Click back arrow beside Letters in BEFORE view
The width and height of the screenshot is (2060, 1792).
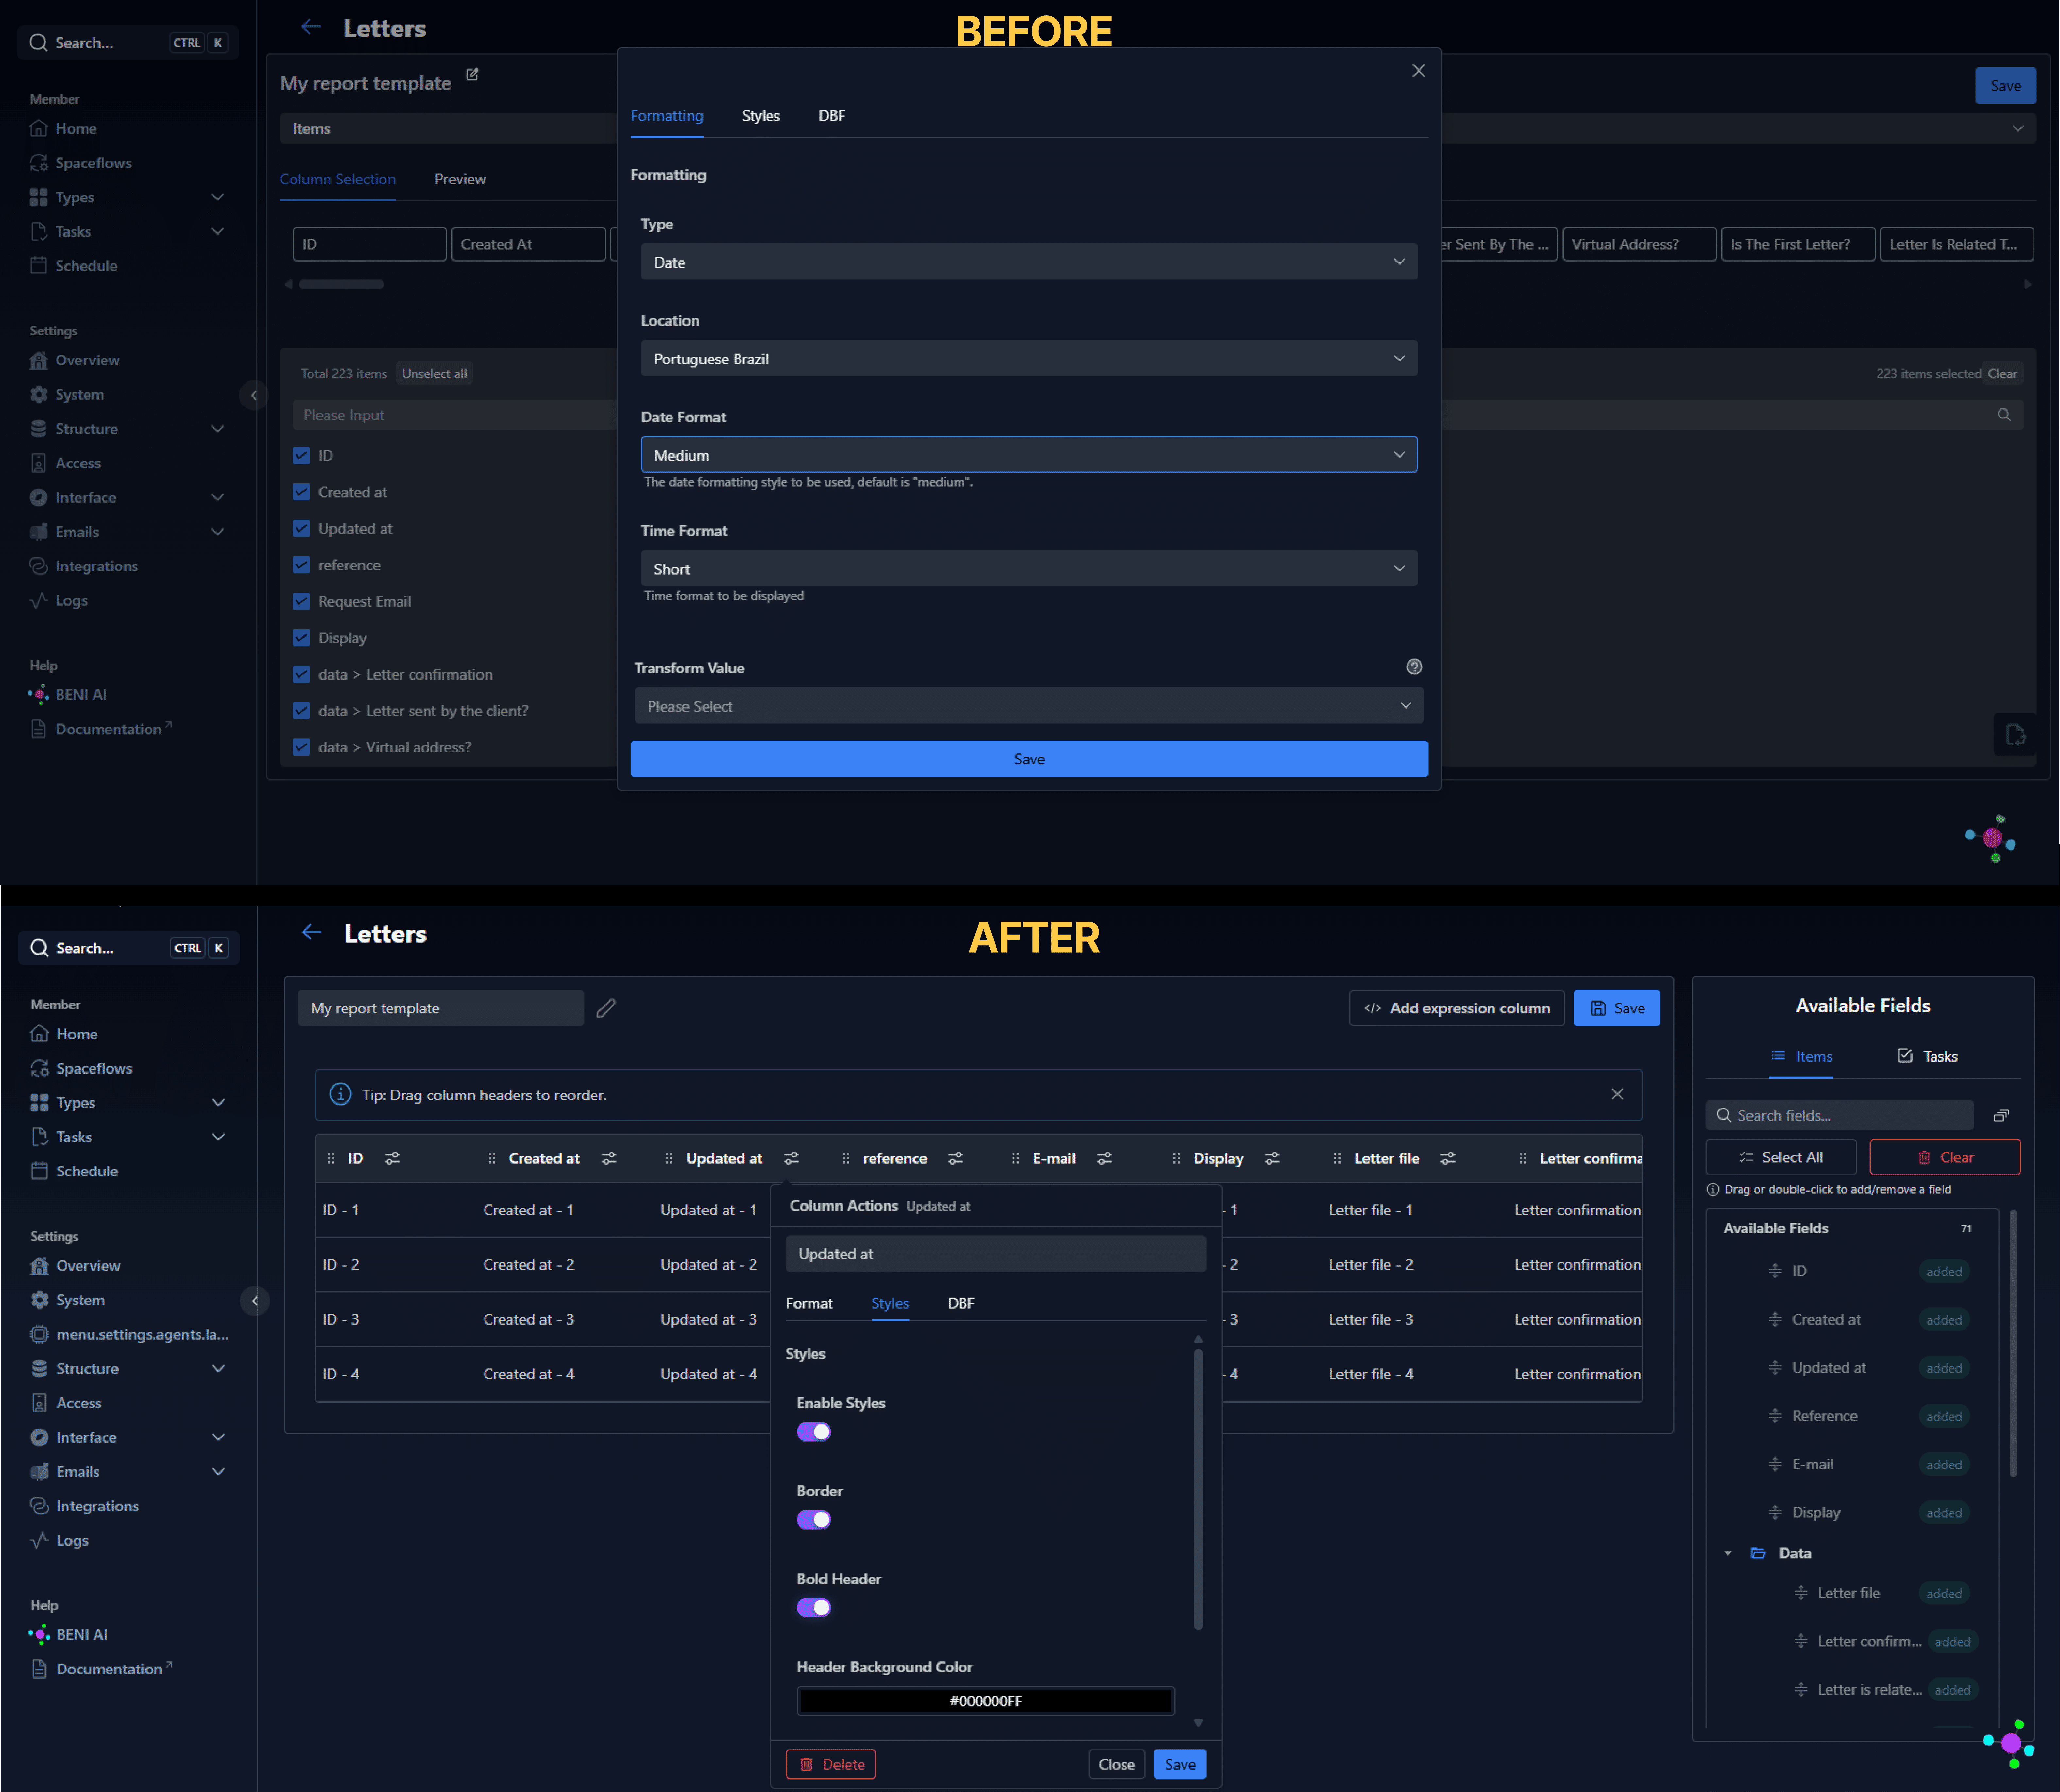point(311,27)
